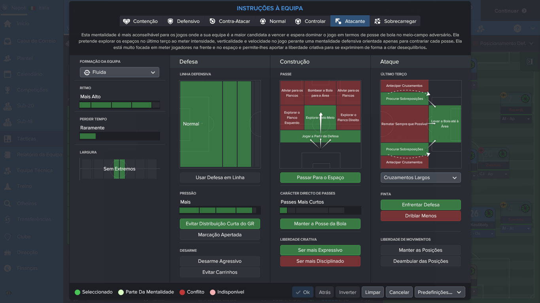
Task: Toggle Evitar Distribuição Curta do GR
Action: tap(220, 224)
